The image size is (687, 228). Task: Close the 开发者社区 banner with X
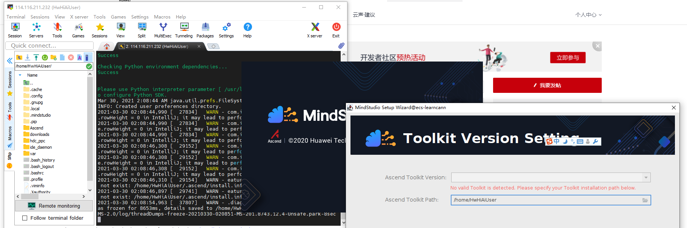(x=597, y=46)
